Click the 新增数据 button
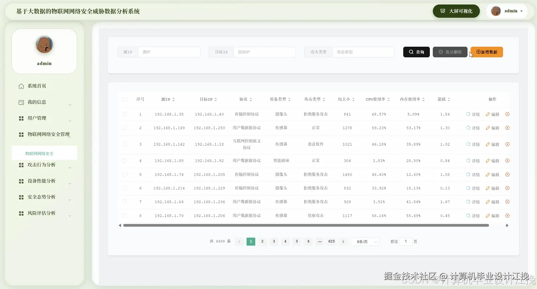This screenshot has height=289, width=537. tap(487, 52)
